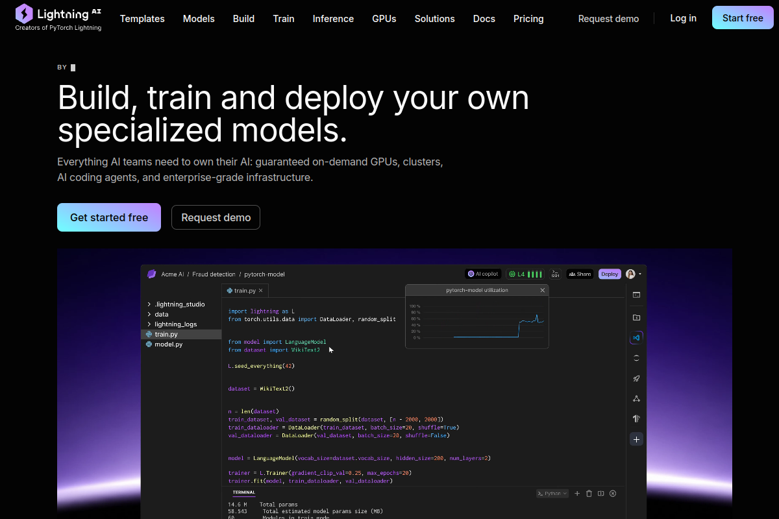Close the pytorch-model utilization popup
The width and height of the screenshot is (779, 519).
[543, 290]
